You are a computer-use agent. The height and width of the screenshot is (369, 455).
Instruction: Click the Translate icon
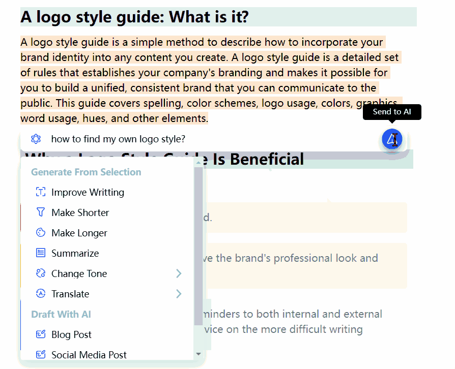[41, 294]
